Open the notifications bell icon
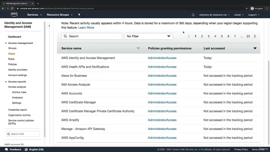 [x=193, y=15]
